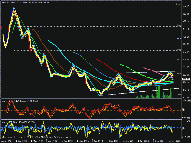
Task: Click the MetaQuotes Software Corp. copyright text
Action: 56,137
